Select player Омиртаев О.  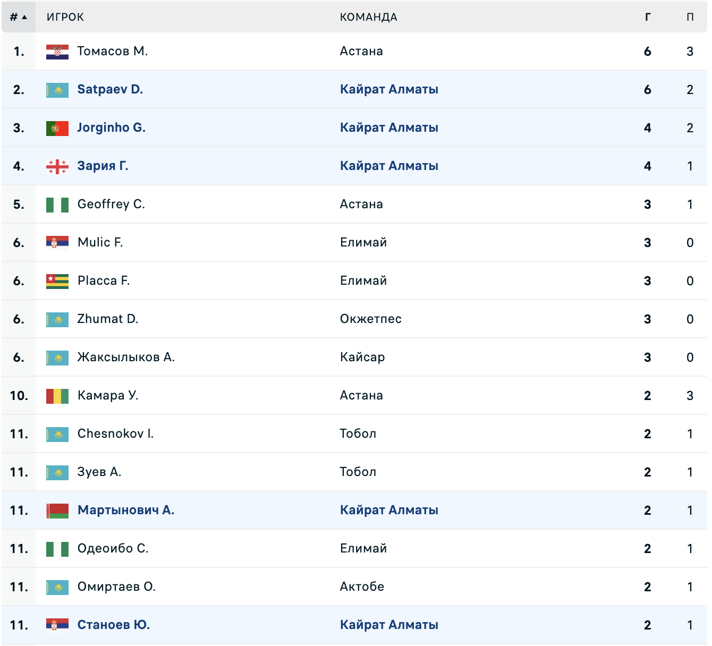click(116, 586)
